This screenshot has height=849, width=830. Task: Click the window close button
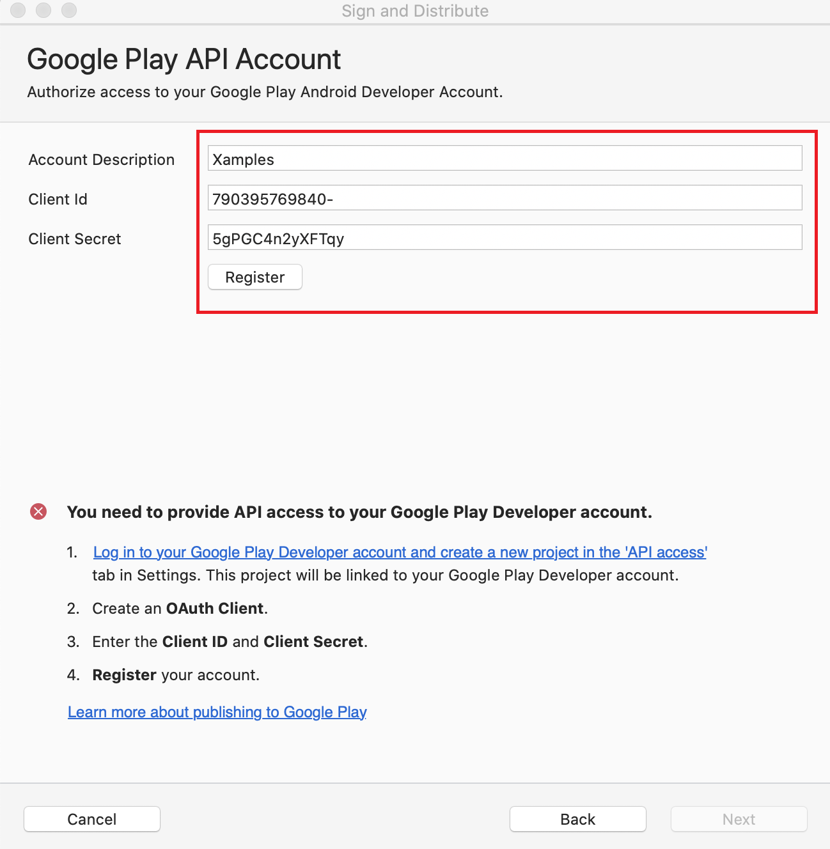point(18,10)
